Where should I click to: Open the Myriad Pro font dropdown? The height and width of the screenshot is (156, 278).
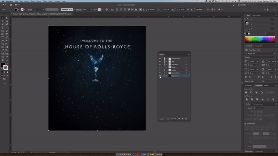(x=274, y=54)
